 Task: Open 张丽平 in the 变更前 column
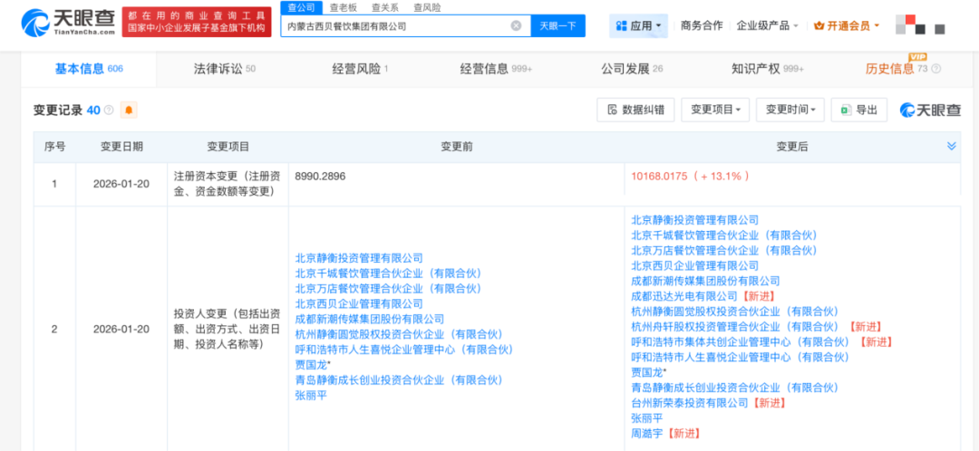pos(311,395)
